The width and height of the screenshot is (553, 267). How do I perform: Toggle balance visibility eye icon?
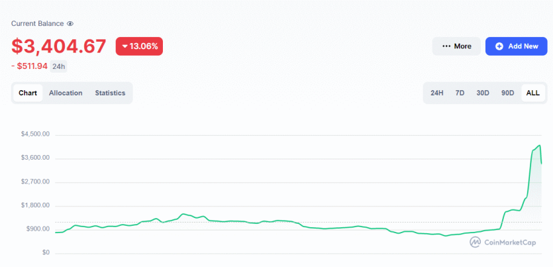[70, 24]
